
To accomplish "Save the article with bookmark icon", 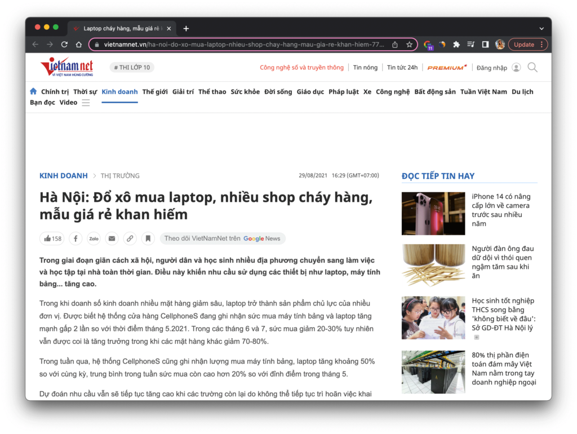I will [x=148, y=238].
